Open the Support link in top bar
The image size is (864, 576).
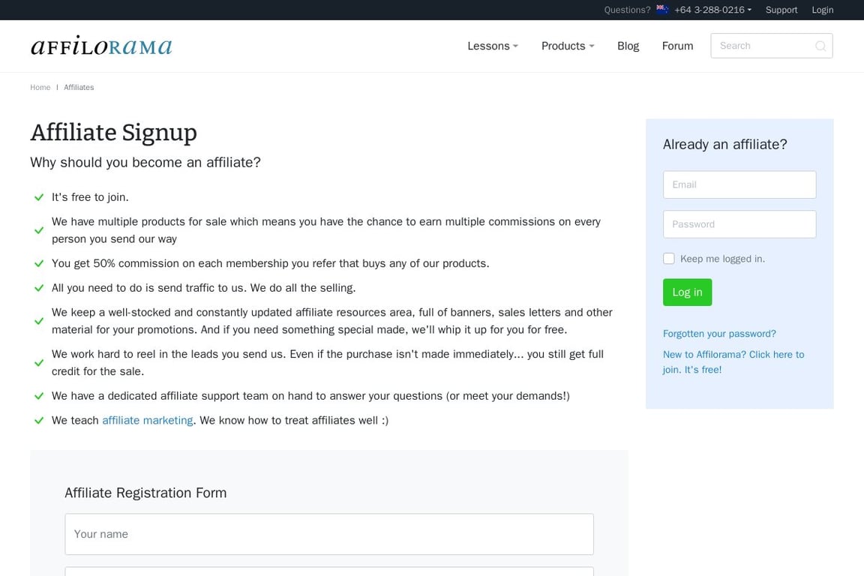(x=781, y=10)
